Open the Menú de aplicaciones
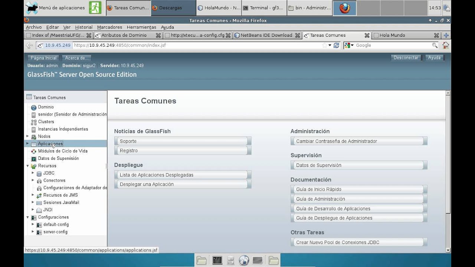 coord(56,8)
